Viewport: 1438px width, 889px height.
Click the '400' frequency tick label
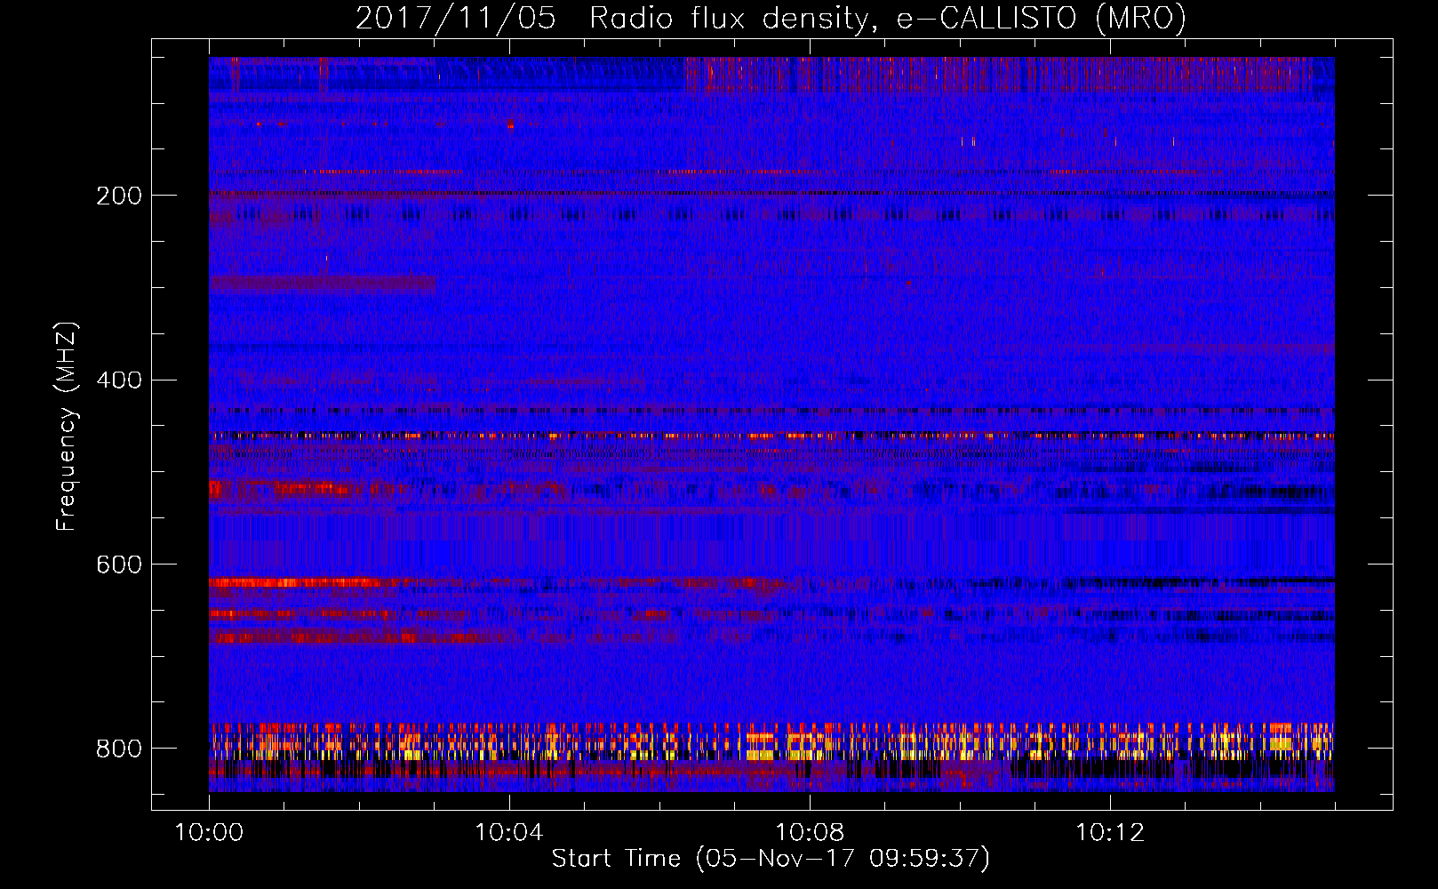coord(119,380)
